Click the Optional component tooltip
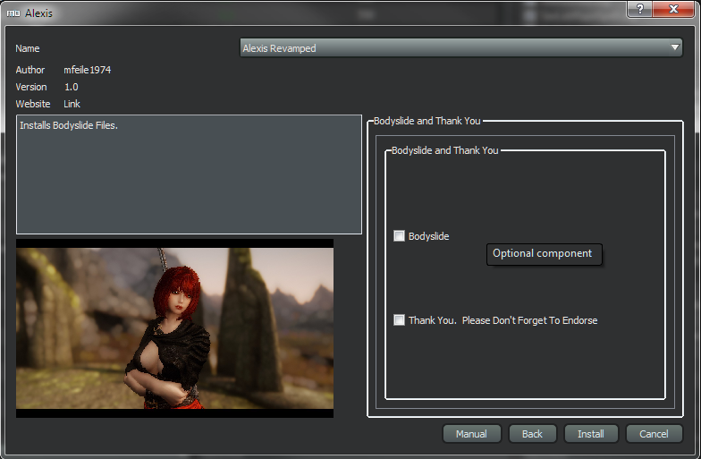The width and height of the screenshot is (701, 459). [x=543, y=254]
